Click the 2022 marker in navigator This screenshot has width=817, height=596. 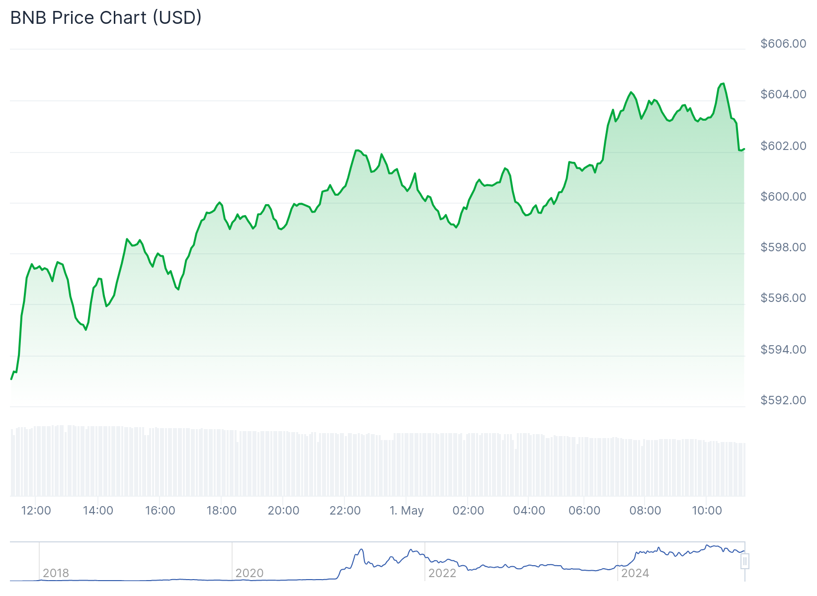point(442,573)
